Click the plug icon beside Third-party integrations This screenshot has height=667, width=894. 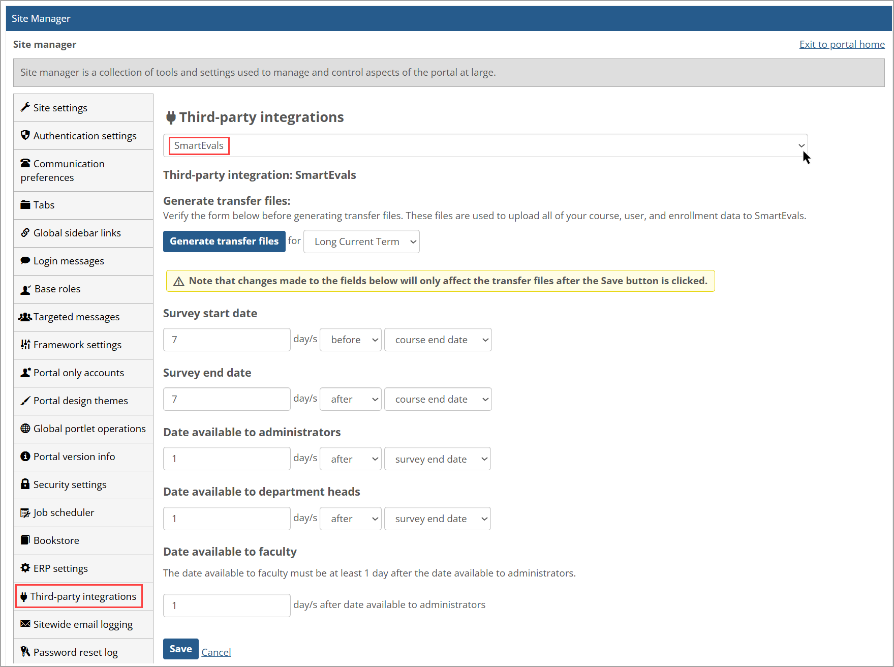24,596
